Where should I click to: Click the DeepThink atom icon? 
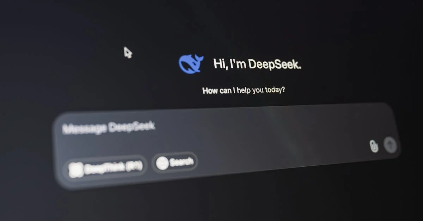point(76,170)
